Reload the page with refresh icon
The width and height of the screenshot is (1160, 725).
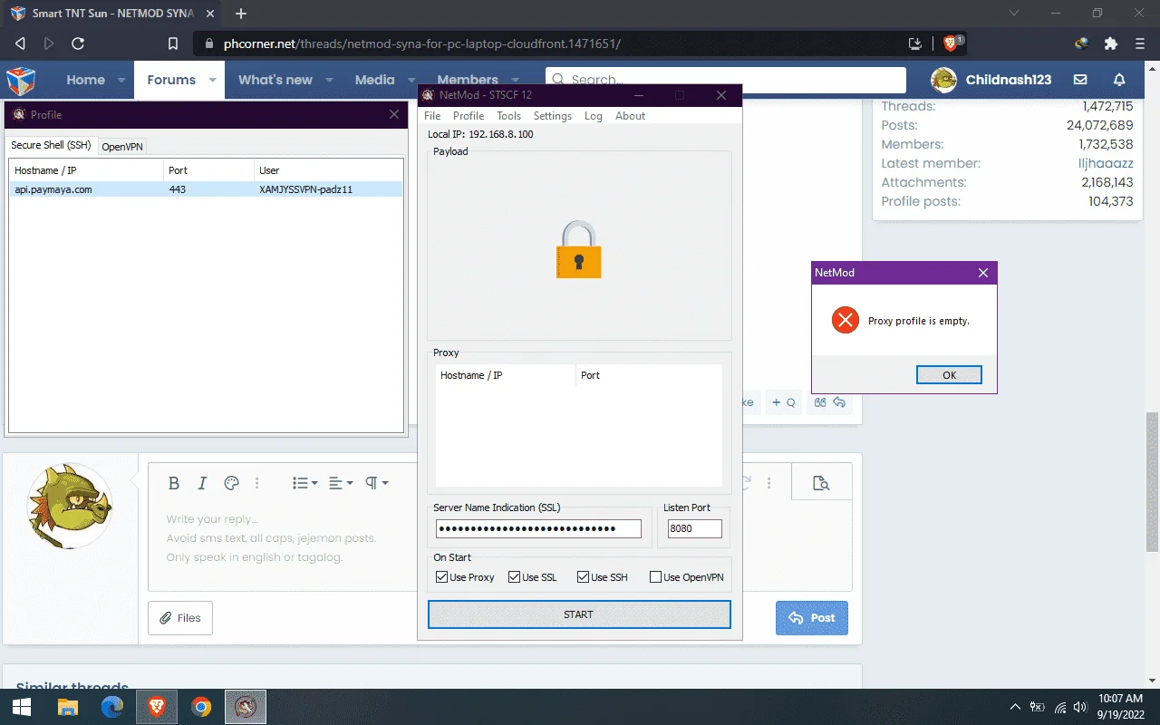click(78, 43)
